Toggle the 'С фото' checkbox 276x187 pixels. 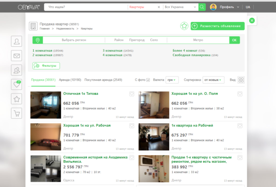(148, 80)
